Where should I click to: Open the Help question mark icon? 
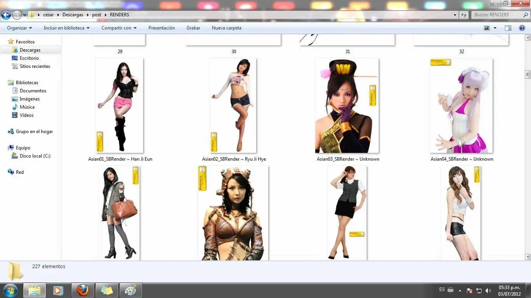pos(522,28)
